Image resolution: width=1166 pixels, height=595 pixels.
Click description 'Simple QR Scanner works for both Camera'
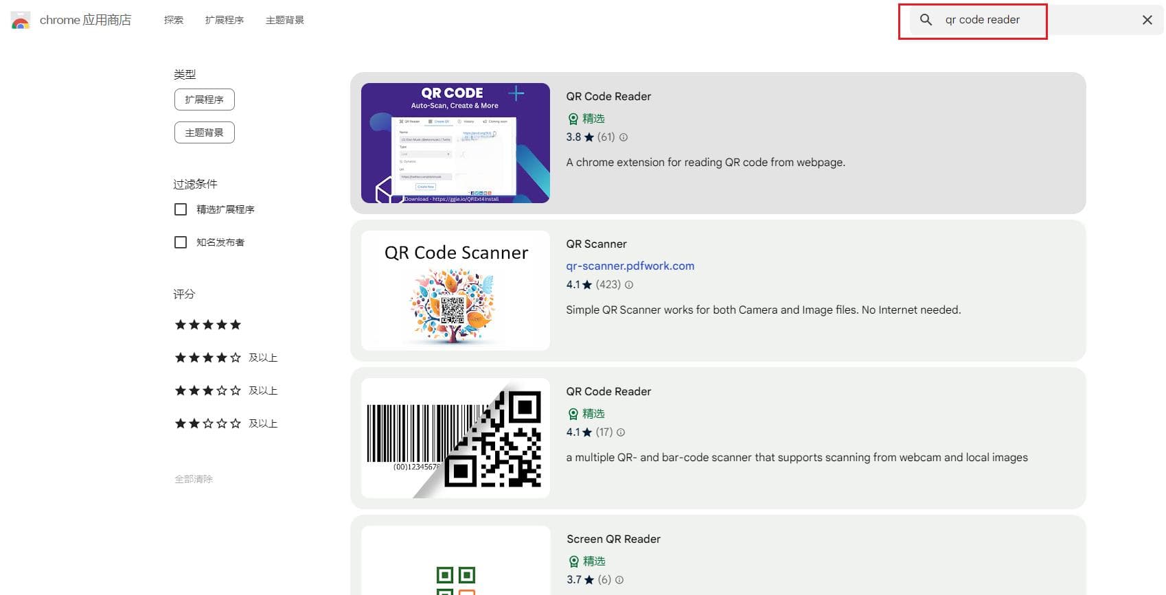[763, 310]
